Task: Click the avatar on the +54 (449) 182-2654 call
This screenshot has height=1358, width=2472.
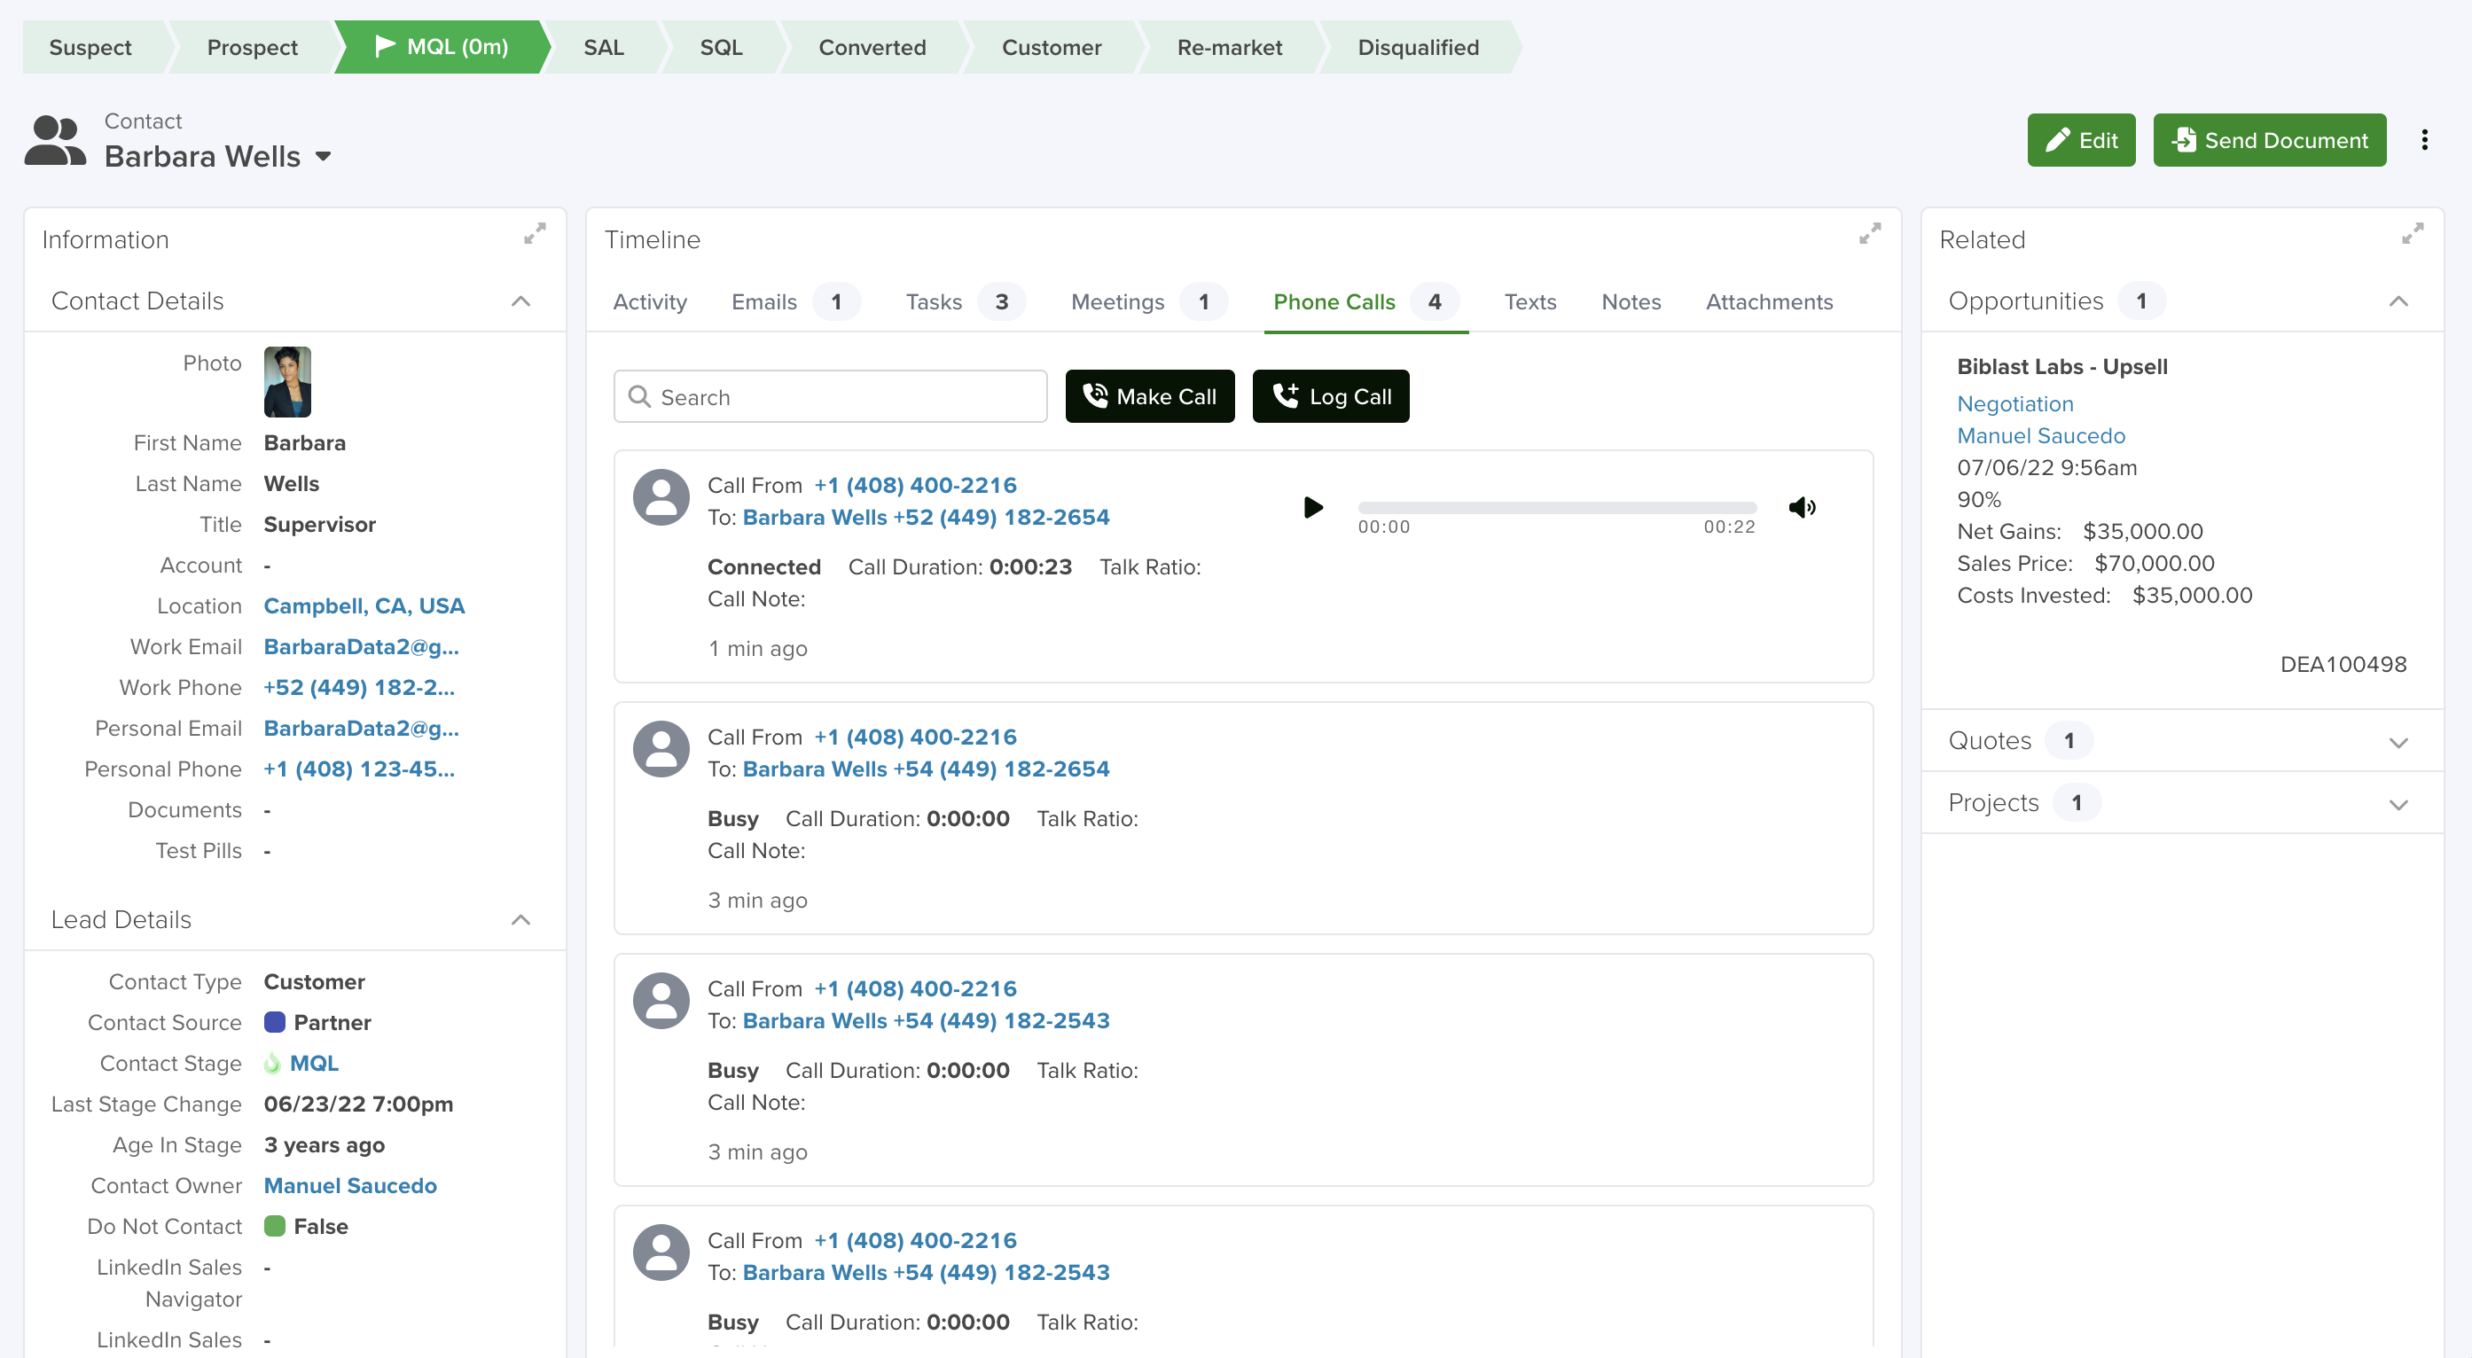Action: [661, 749]
